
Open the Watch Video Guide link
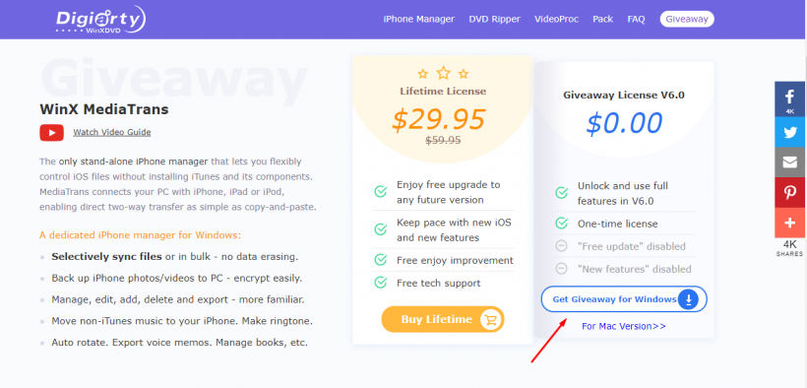click(111, 132)
